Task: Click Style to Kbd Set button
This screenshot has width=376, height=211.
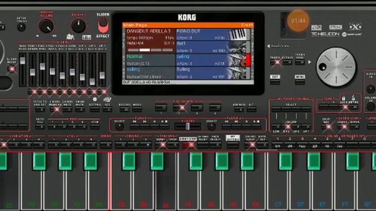Action: click(x=40, y=110)
